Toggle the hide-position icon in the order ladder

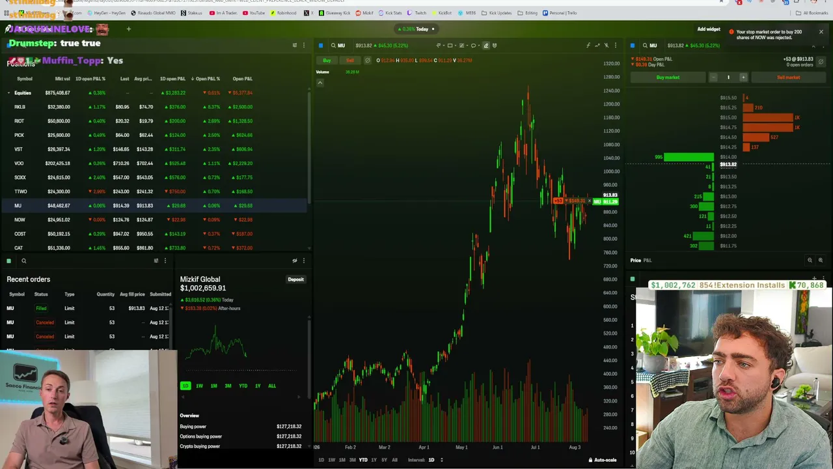pyautogui.click(x=821, y=62)
